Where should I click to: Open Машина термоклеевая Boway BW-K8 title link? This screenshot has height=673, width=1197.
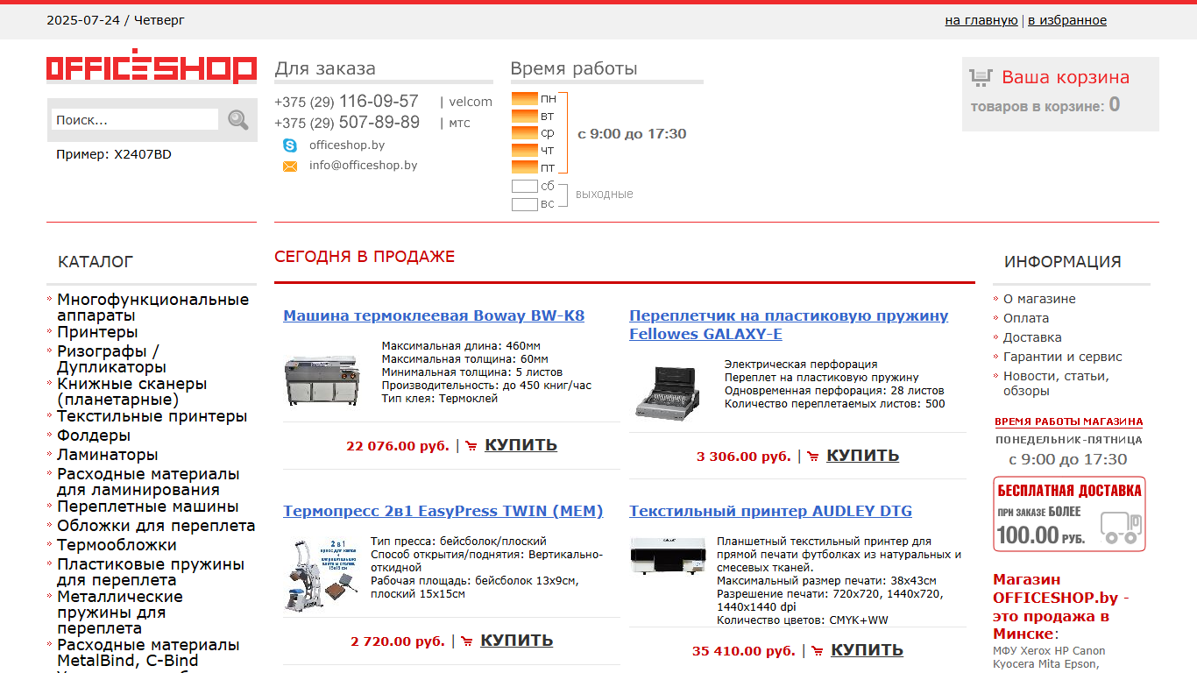click(434, 315)
